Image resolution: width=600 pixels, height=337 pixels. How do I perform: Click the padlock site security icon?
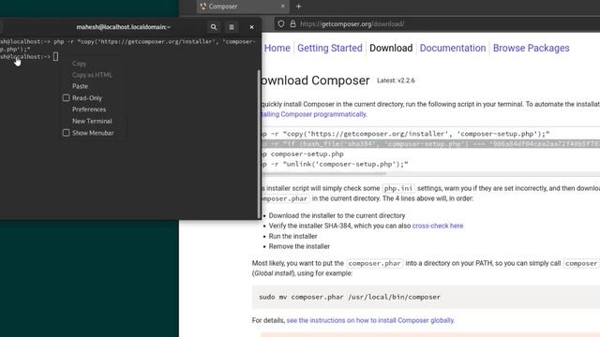click(x=292, y=24)
